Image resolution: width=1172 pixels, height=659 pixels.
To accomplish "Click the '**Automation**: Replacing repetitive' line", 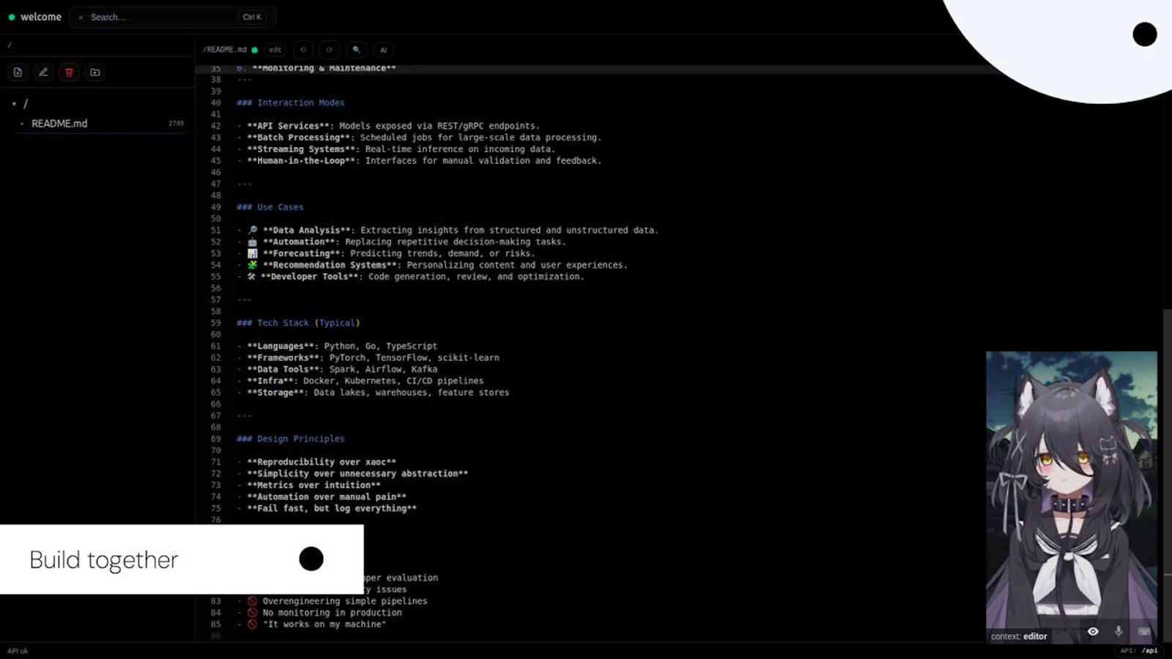I will 401,242.
